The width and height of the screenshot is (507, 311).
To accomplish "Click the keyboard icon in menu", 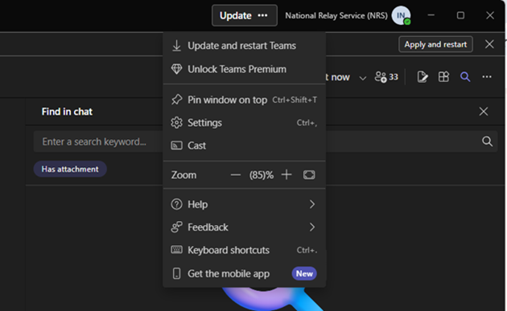I will 176,250.
